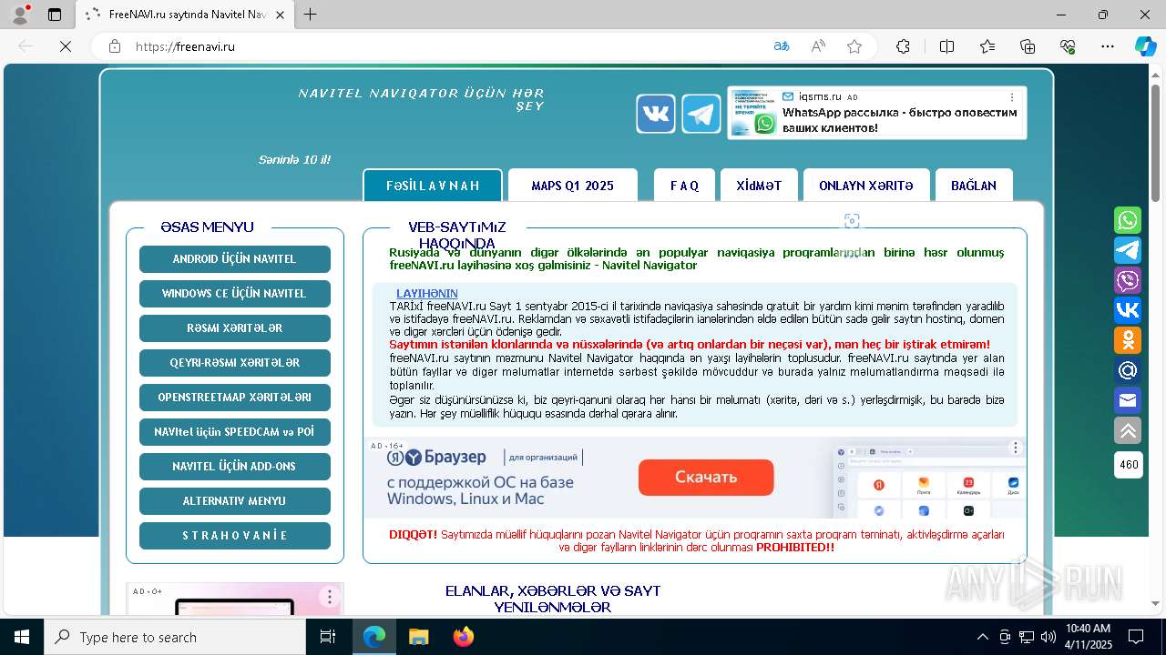This screenshot has height=655, width=1166.
Task: Click the Скачать button in browser ad
Action: point(706,478)
